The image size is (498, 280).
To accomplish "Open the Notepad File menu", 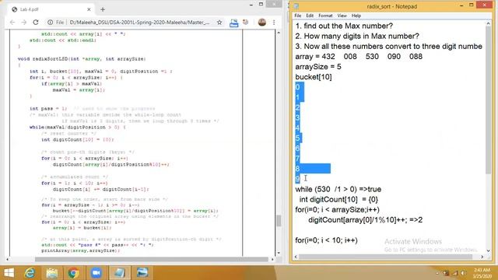I will tap(297, 16).
